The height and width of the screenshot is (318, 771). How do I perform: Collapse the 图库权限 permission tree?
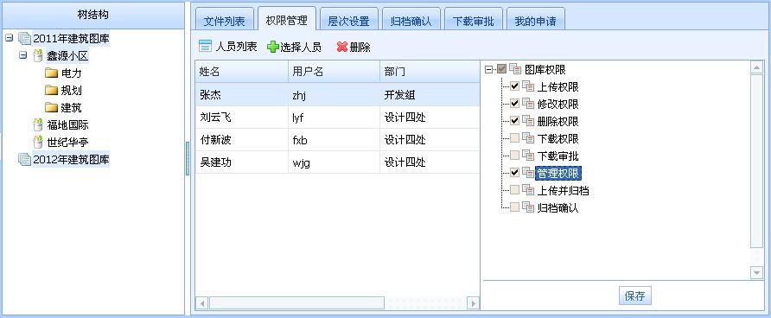[x=488, y=69]
